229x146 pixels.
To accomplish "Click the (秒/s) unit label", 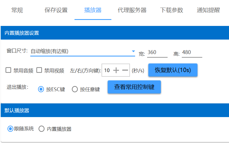I will (x=138, y=70).
